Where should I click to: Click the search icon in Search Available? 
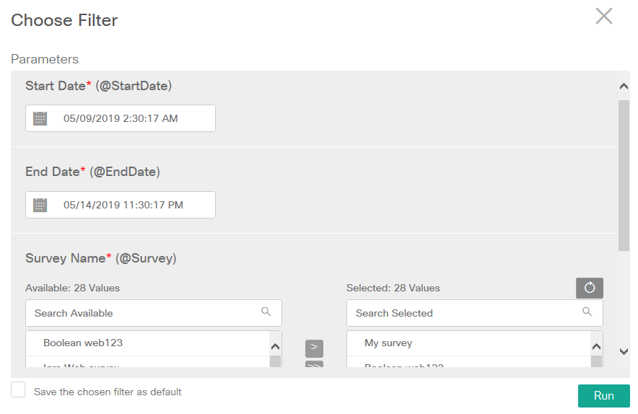click(x=266, y=312)
